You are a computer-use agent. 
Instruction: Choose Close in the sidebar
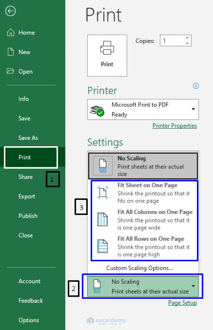[x=26, y=235]
